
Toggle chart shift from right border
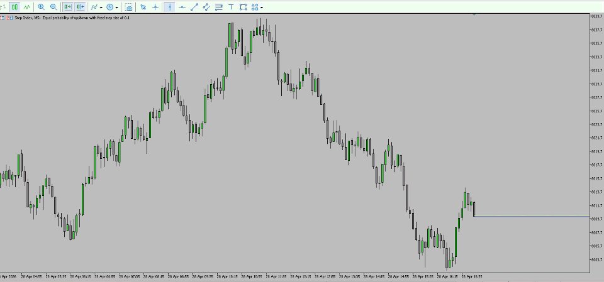pyautogui.click(x=80, y=7)
